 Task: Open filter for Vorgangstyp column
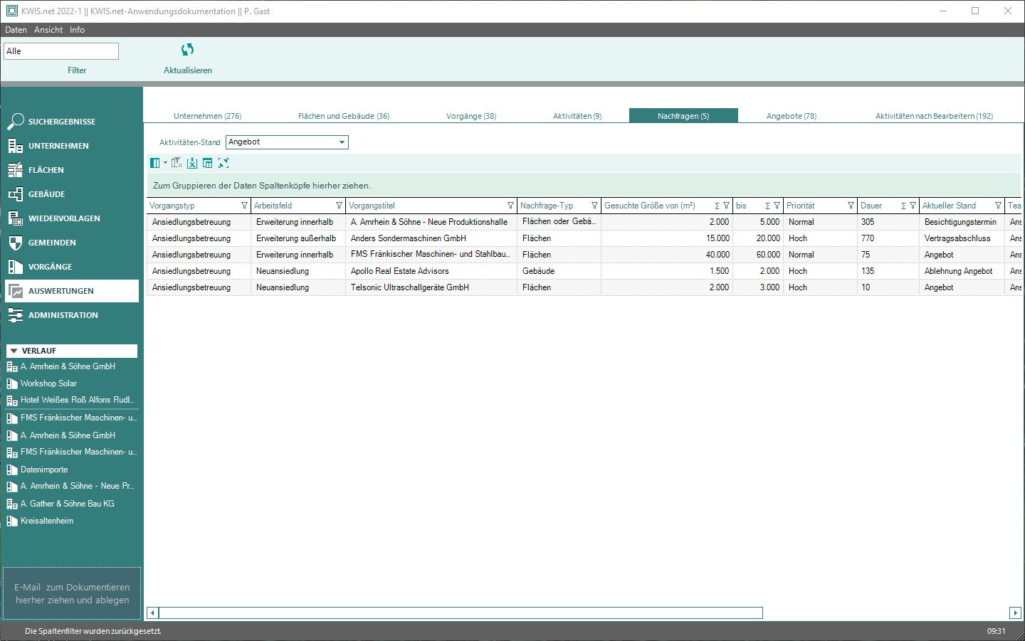click(x=245, y=206)
